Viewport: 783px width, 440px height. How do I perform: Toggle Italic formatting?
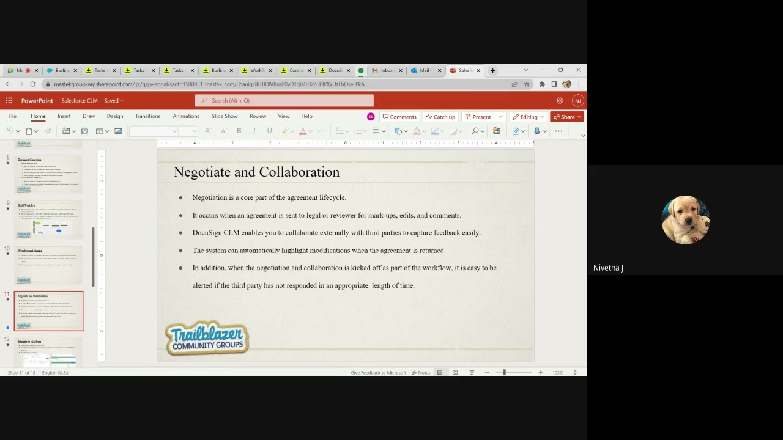coord(254,131)
